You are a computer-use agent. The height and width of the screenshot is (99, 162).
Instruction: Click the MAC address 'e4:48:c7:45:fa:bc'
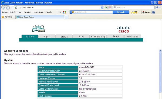point(87,74)
